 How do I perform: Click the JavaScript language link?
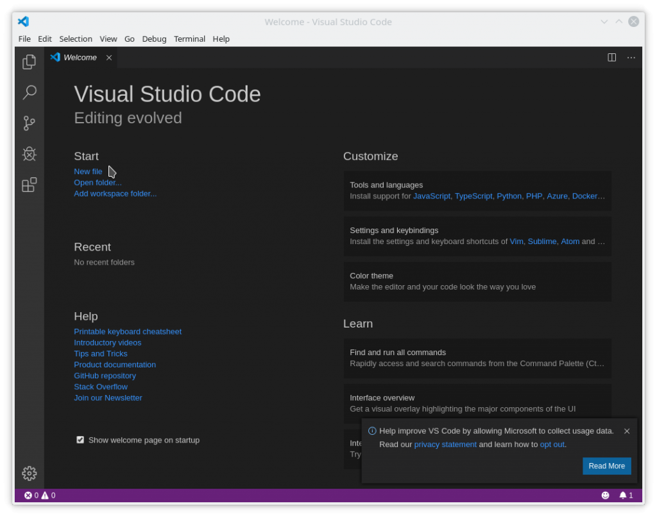click(x=432, y=197)
